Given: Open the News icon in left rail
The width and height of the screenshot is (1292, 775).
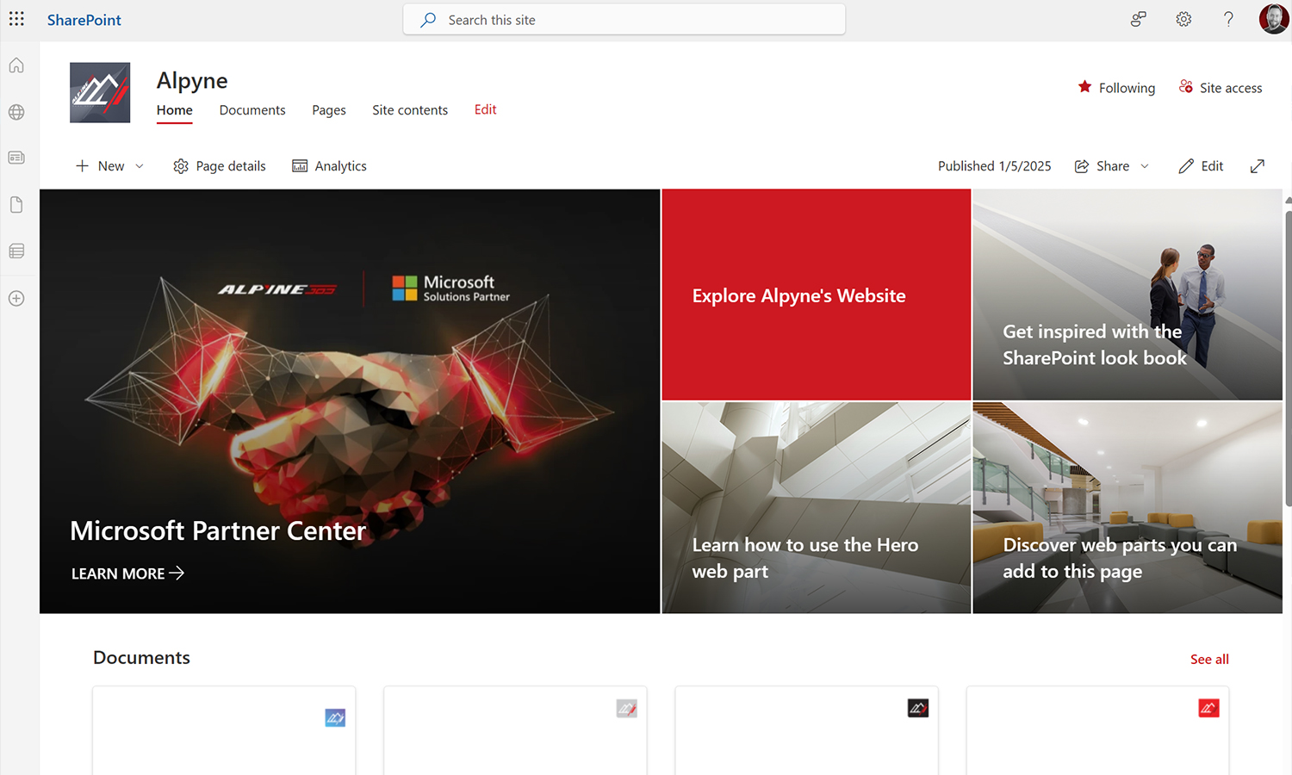Looking at the screenshot, I should pos(16,158).
